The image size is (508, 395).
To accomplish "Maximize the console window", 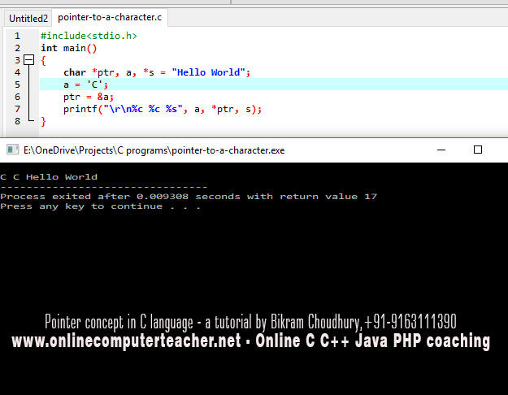I will click(478, 150).
